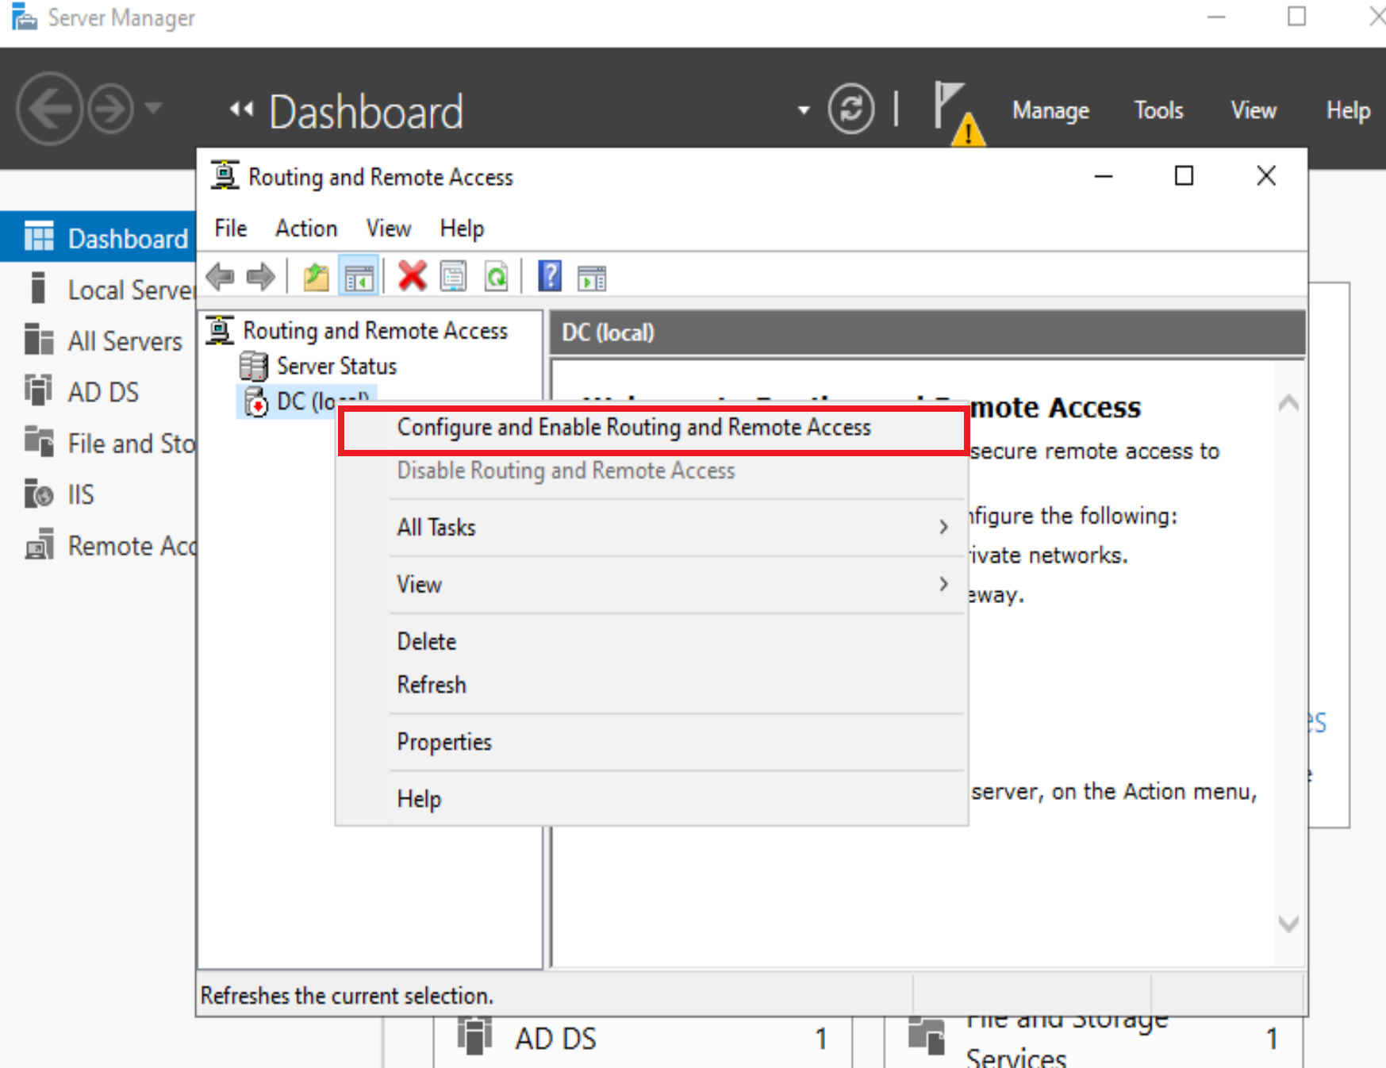Click the red X Delete toolbar icon

pos(412,277)
